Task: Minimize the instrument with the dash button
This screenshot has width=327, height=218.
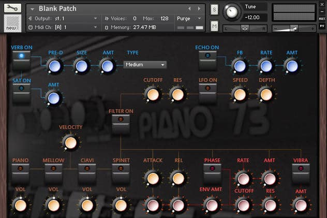Action: point(322,12)
